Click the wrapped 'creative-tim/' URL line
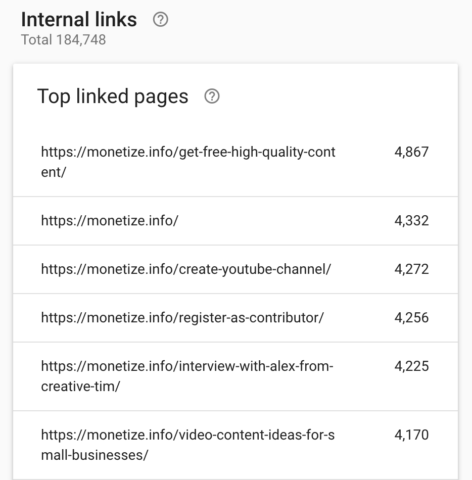The image size is (472, 480). pyautogui.click(x=80, y=387)
